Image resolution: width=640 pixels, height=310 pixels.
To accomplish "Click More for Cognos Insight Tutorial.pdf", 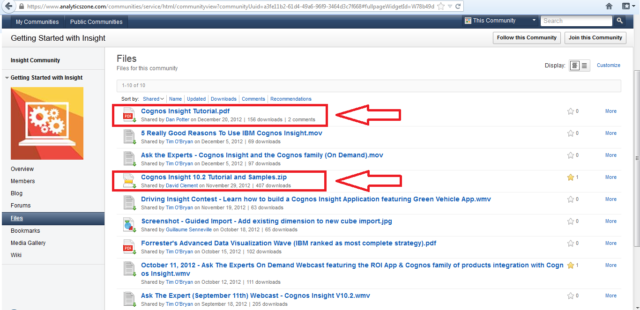I will tap(611, 111).
